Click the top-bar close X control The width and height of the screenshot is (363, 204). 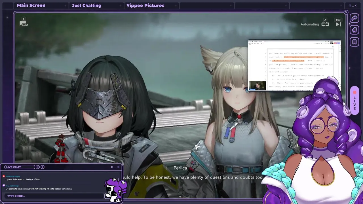tap(356, 5)
